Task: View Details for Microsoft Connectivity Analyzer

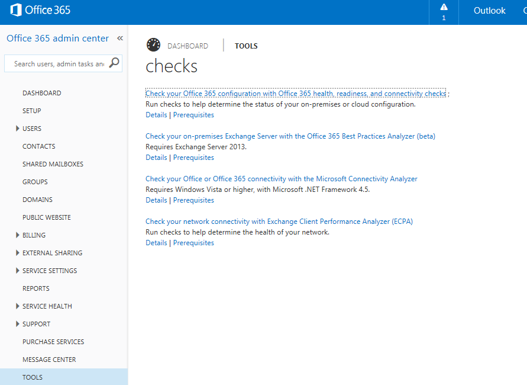Action: [156, 200]
